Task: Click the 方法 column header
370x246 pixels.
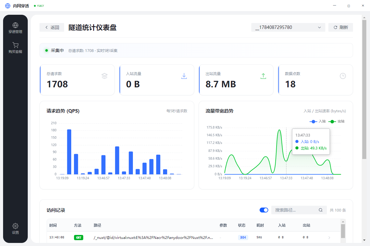Action: point(78,225)
